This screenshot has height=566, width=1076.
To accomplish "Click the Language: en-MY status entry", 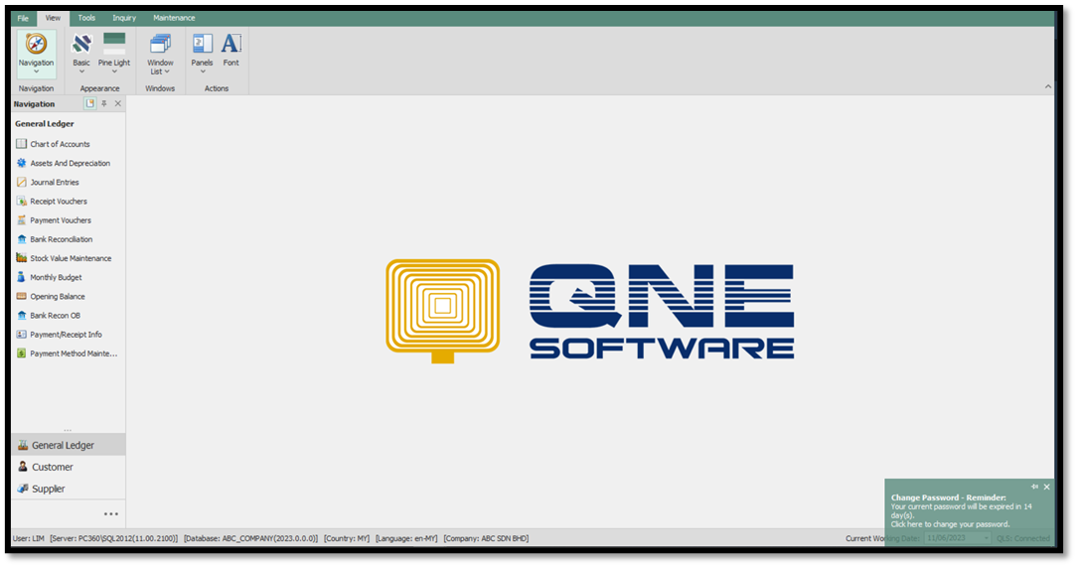I will [406, 538].
